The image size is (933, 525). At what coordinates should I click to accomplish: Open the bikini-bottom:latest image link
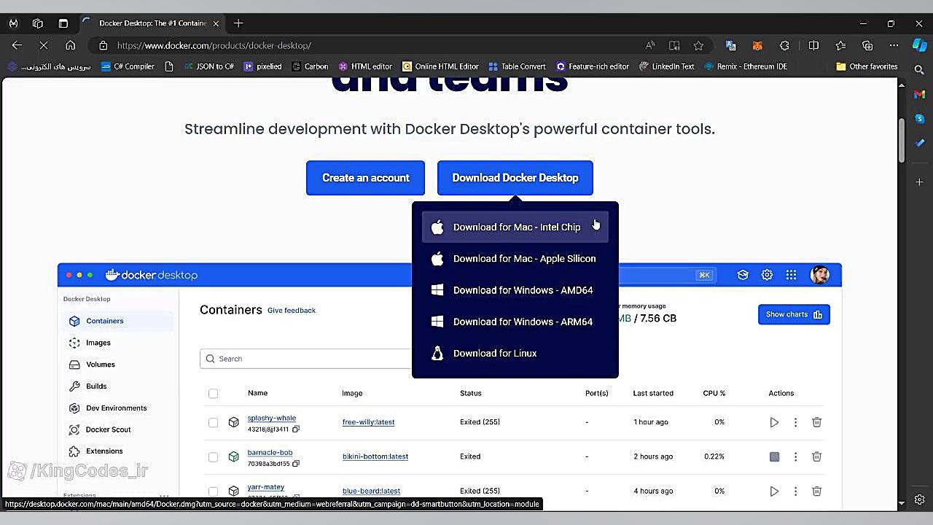375,456
